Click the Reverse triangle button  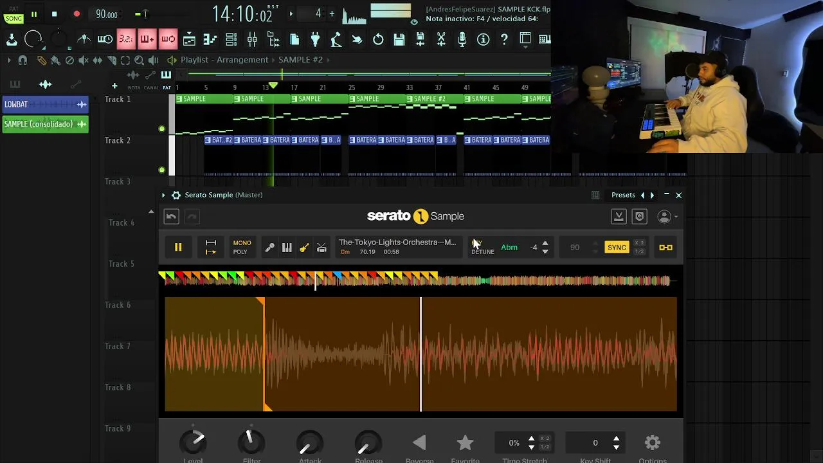tap(419, 442)
